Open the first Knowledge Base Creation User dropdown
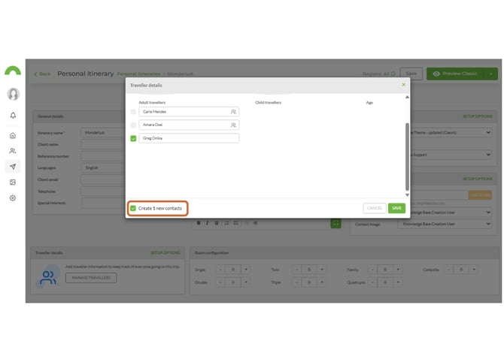504x362 pixels. tap(451, 212)
